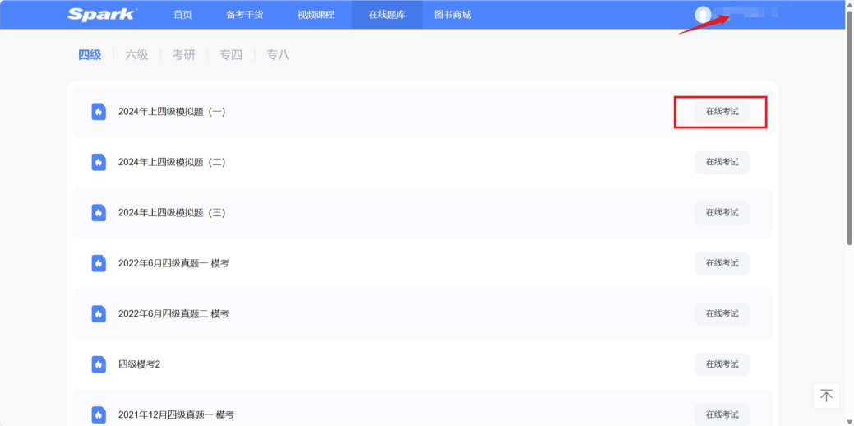Switch to the 专八 tab
The width and height of the screenshot is (854, 426).
coord(278,55)
